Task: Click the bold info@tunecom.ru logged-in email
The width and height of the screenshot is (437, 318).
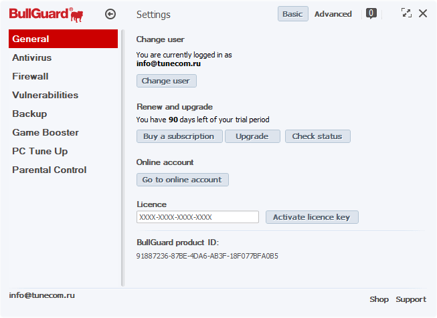Action: click(x=169, y=63)
